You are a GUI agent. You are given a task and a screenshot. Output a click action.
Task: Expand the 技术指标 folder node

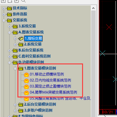click(4, 8)
